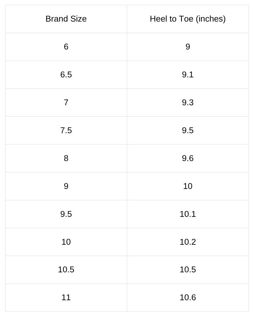253x317 pixels.
Task: Select the Brand Size 7.5 cell
Action: click(x=66, y=130)
